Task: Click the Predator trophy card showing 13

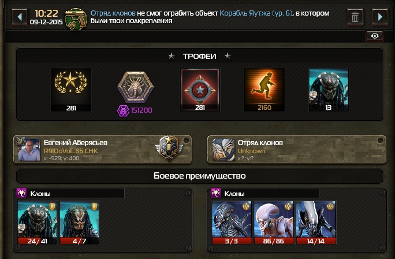Action: pyautogui.click(x=329, y=90)
